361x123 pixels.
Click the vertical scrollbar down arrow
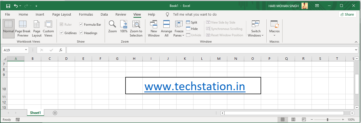357,107
